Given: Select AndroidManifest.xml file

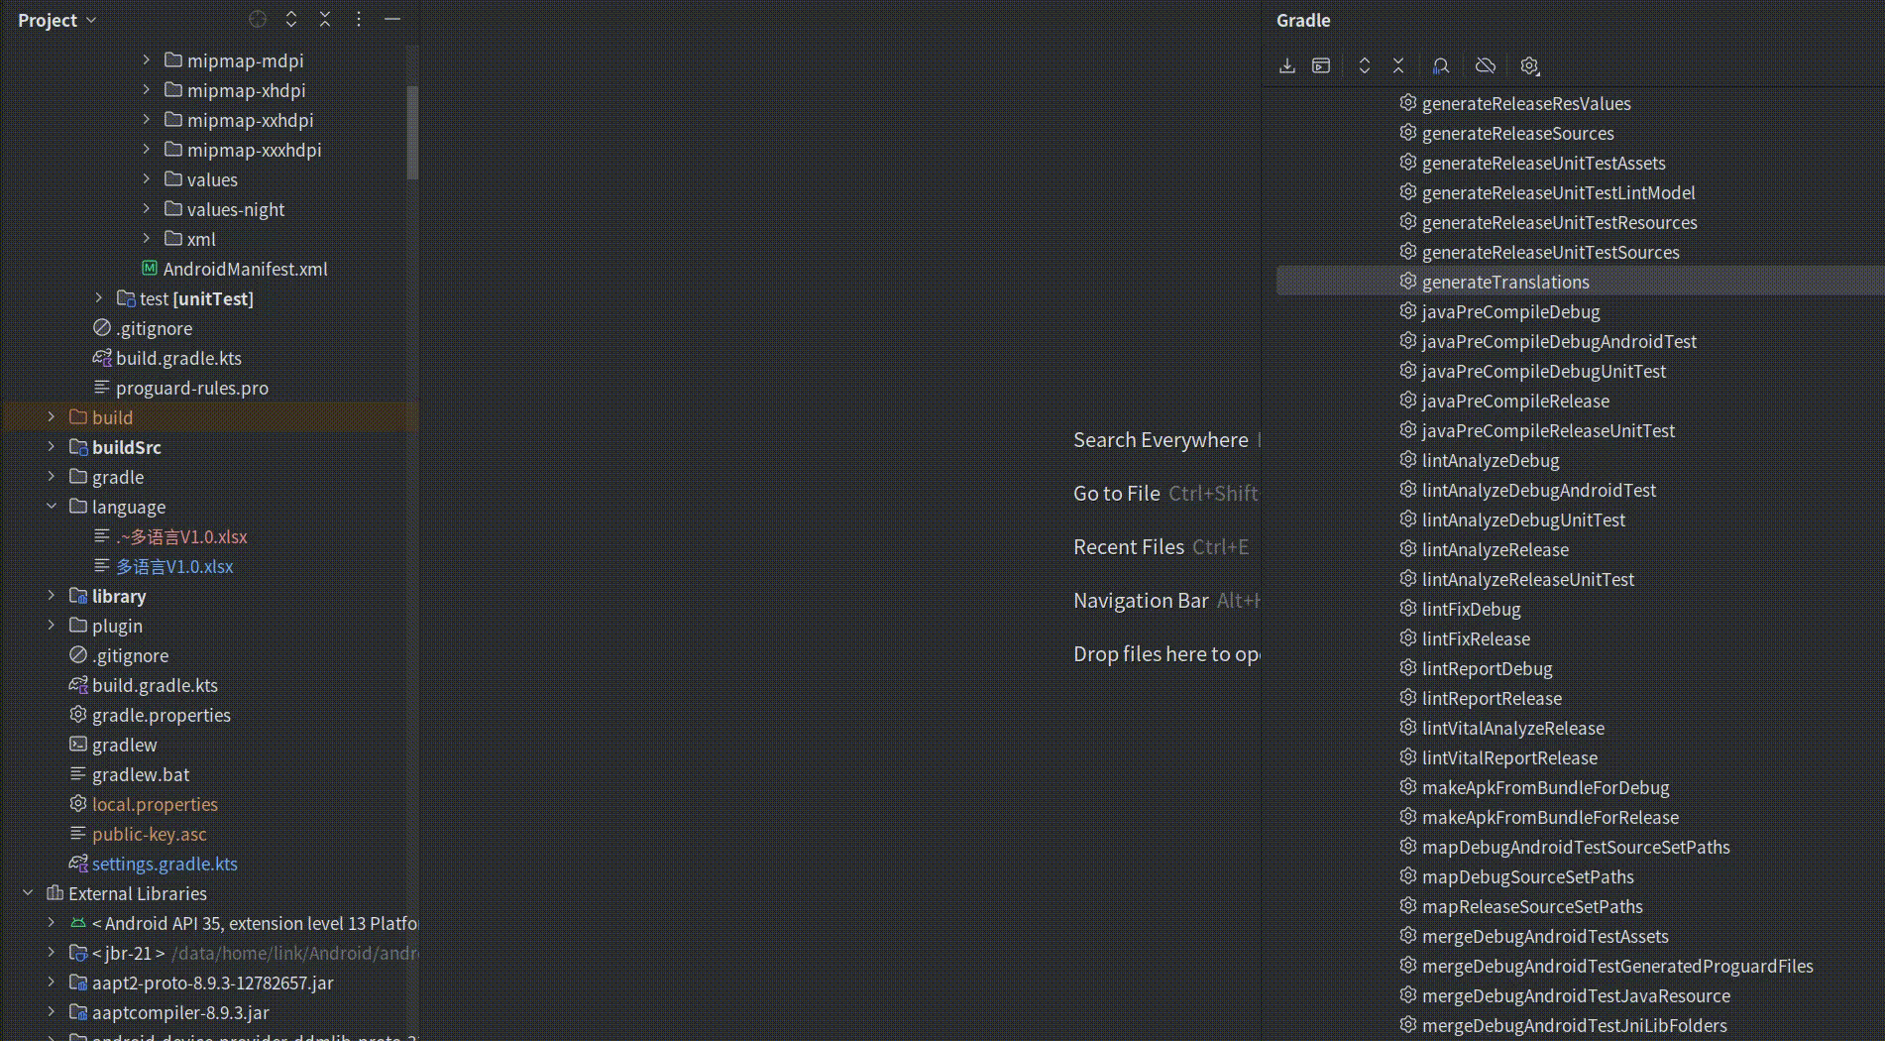Looking at the screenshot, I should pos(245,269).
